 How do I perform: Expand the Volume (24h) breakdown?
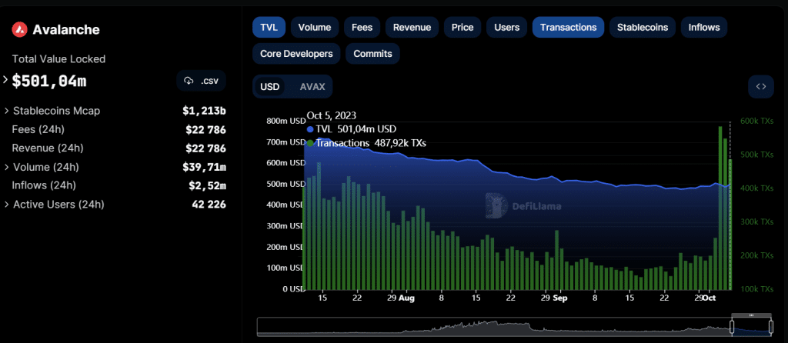pyautogui.click(x=7, y=167)
